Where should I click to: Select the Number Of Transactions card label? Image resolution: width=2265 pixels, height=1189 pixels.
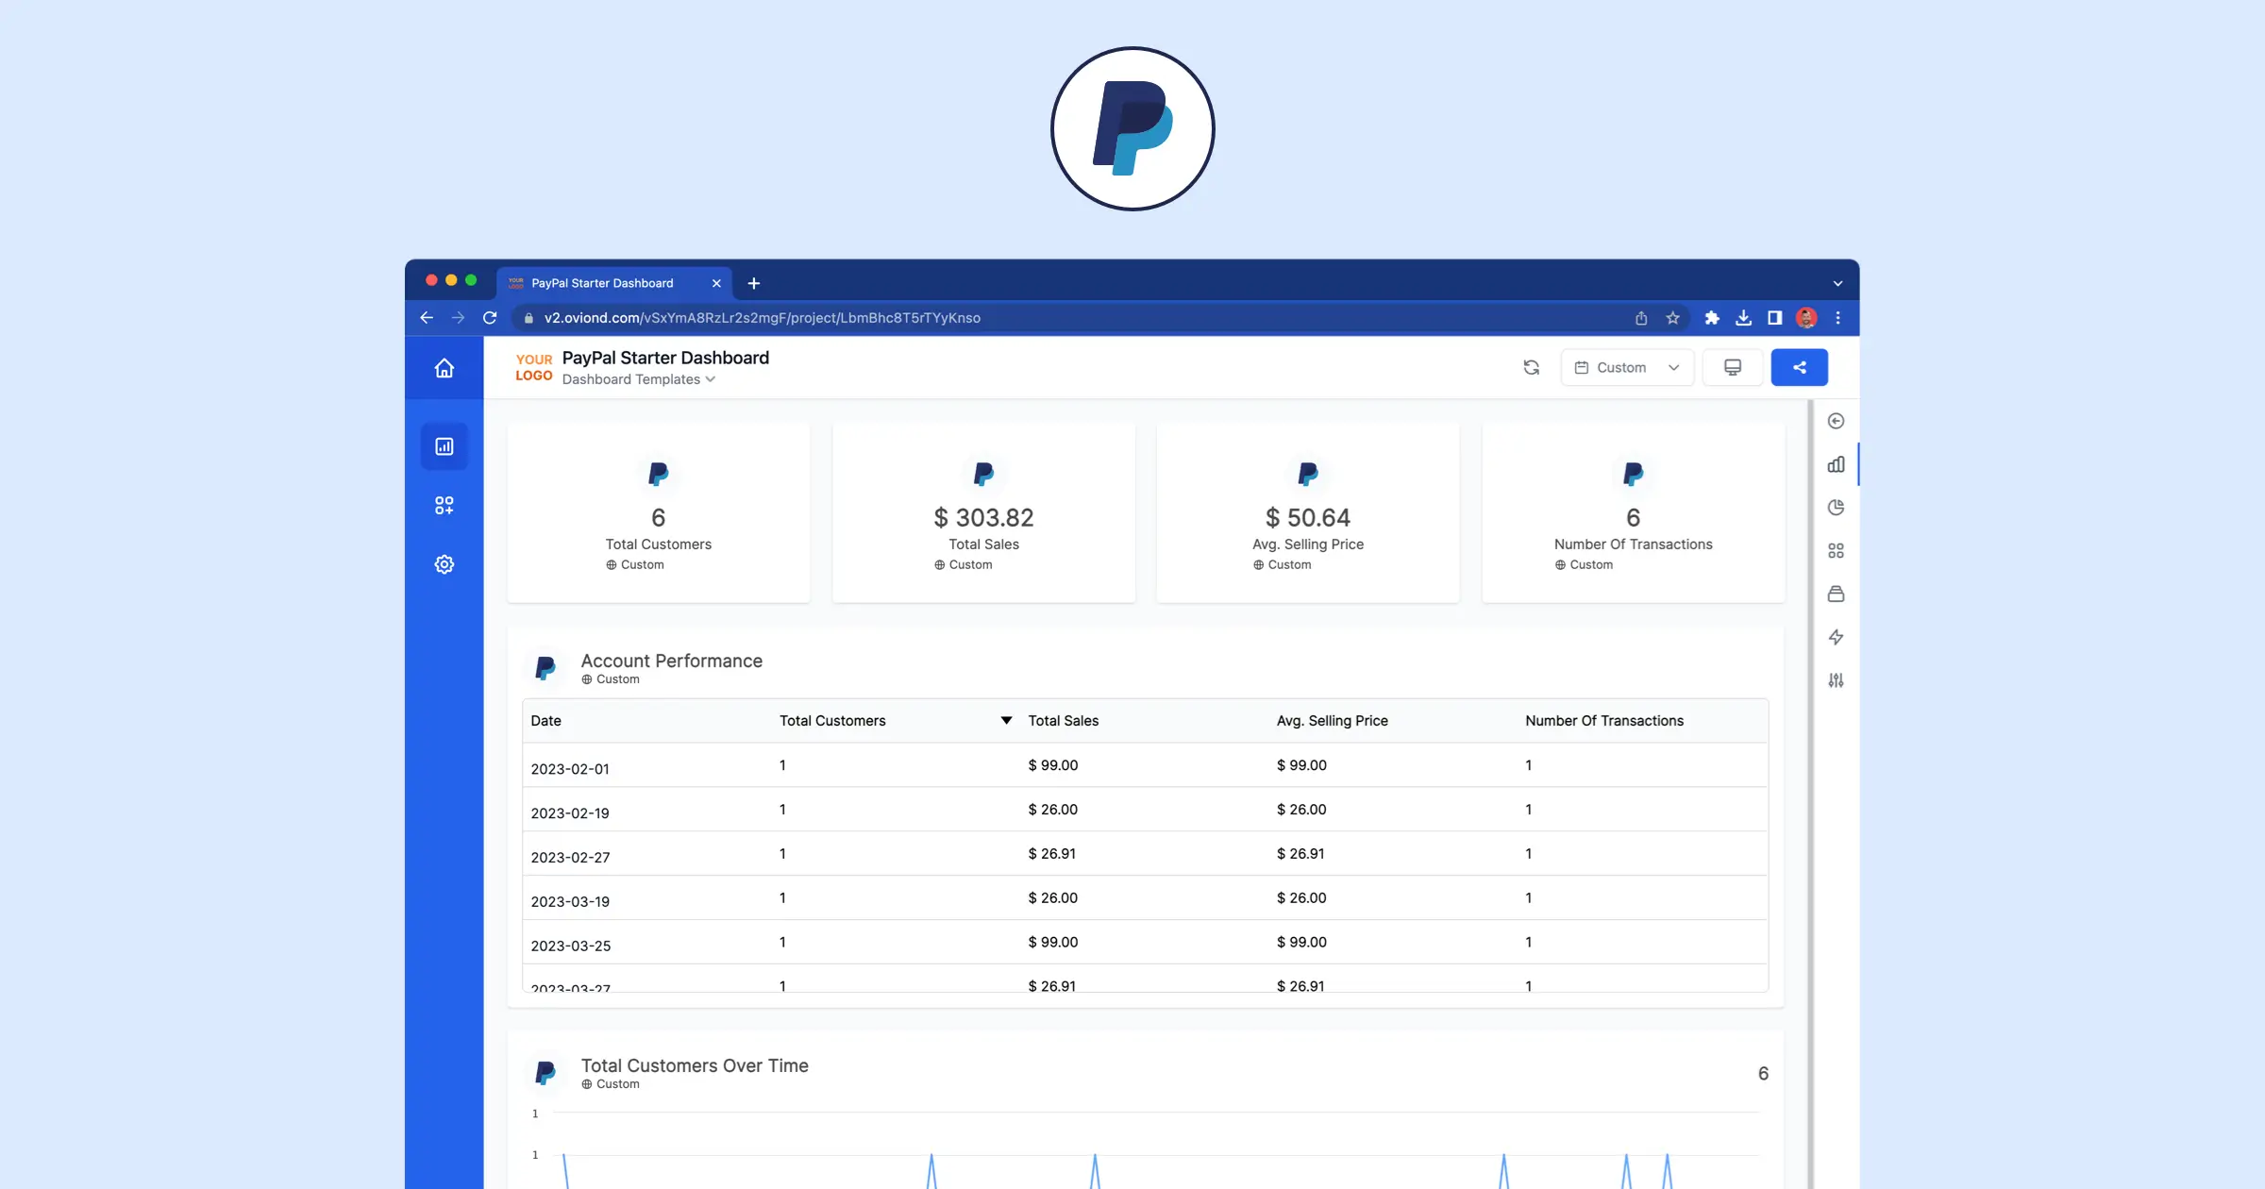(1633, 544)
